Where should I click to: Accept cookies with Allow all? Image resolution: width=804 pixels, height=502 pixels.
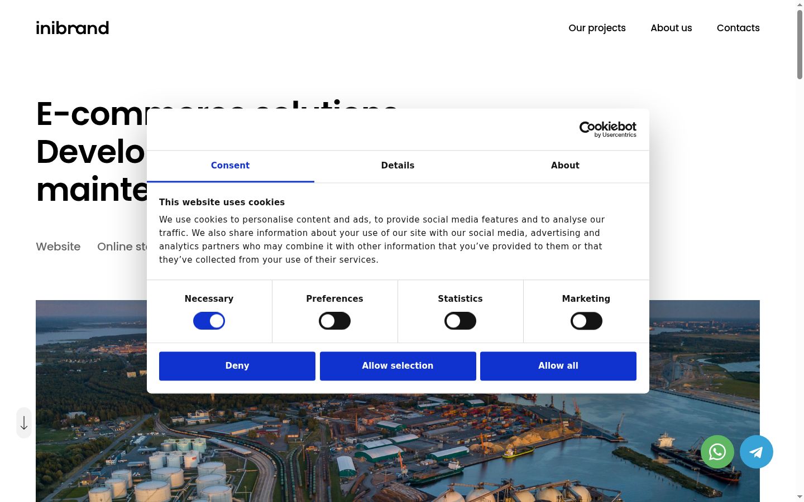tap(558, 366)
